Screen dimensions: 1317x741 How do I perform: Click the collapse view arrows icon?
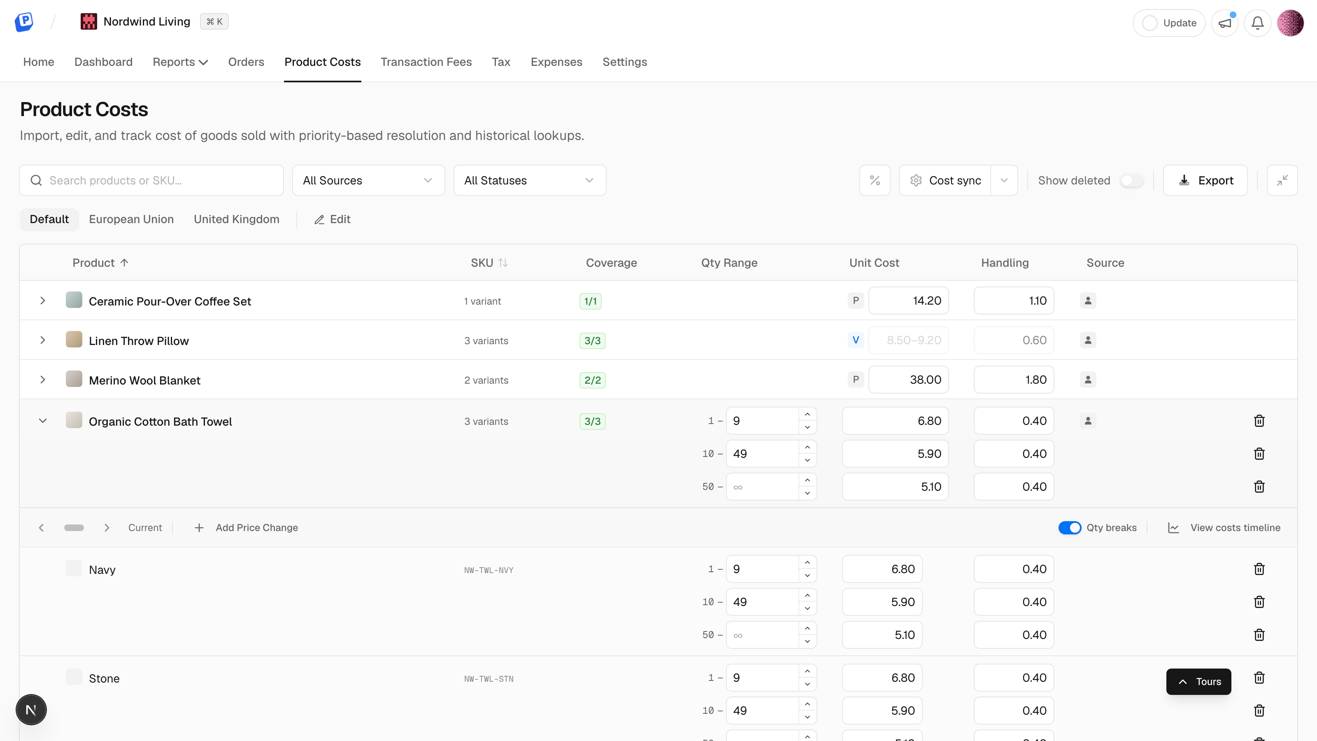(x=1282, y=181)
